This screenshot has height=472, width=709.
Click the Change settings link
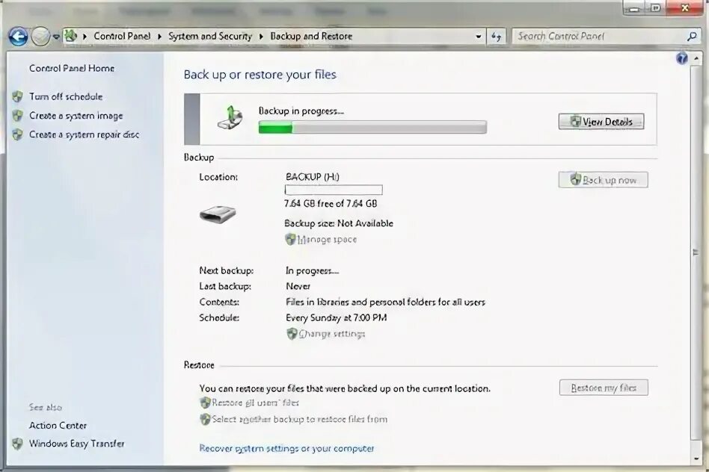[x=332, y=334]
